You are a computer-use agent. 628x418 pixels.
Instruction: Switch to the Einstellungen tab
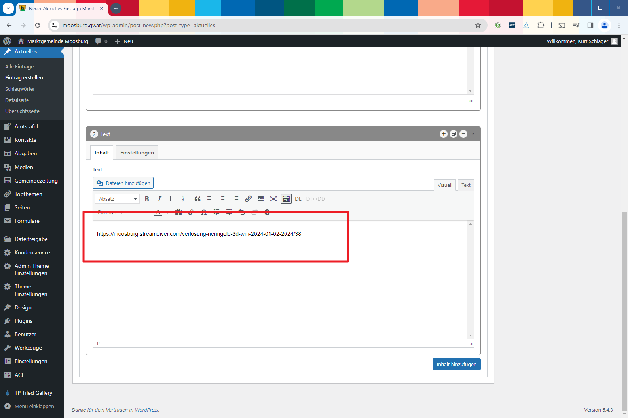pos(137,153)
